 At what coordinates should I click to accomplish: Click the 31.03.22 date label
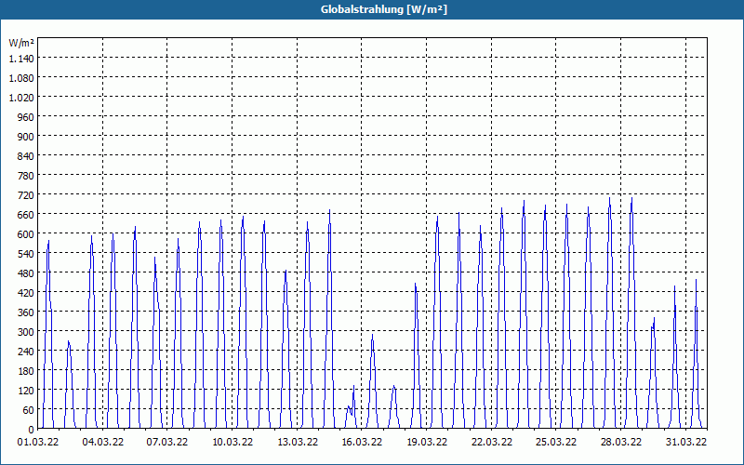click(x=686, y=443)
